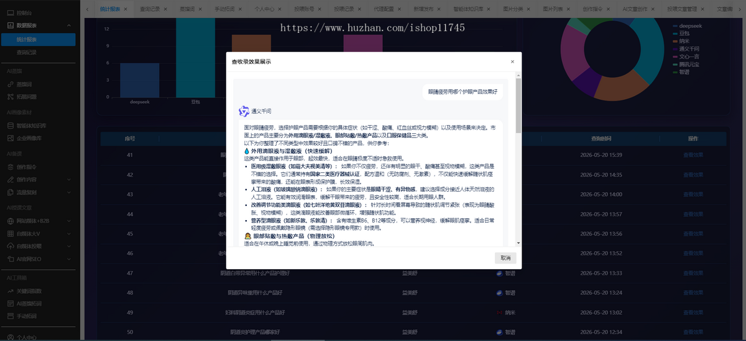The height and width of the screenshot is (341, 746).
Task: Close the 查收录效果展示 dialog with X
Action: 512,61
